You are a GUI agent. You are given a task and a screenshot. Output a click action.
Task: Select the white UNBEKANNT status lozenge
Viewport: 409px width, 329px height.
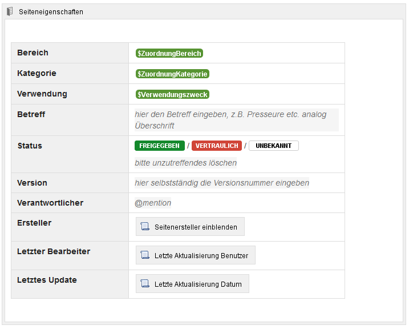point(274,146)
